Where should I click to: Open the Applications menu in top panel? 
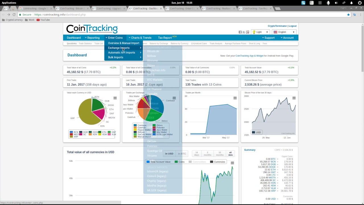[9, 3]
